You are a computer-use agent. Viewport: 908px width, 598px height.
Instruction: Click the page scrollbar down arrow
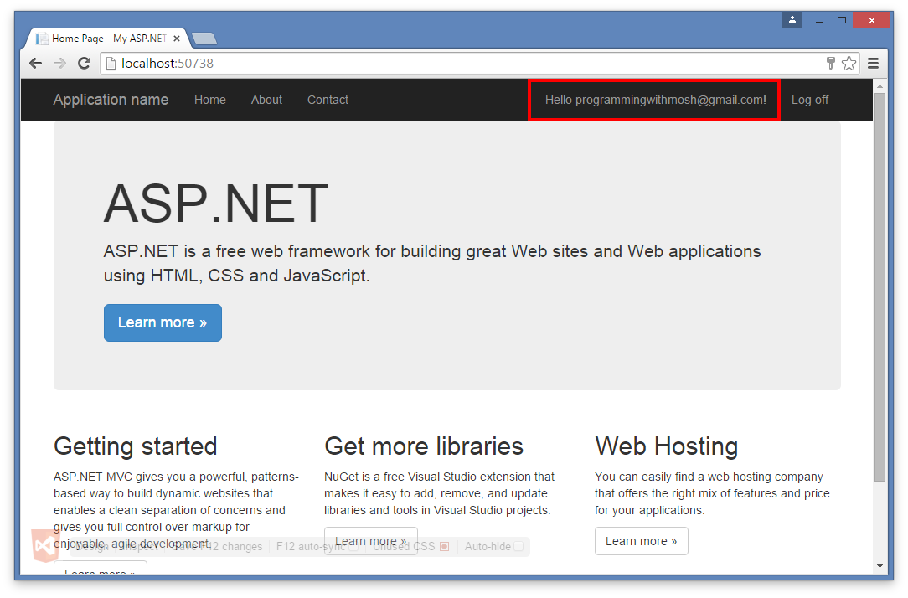[880, 566]
